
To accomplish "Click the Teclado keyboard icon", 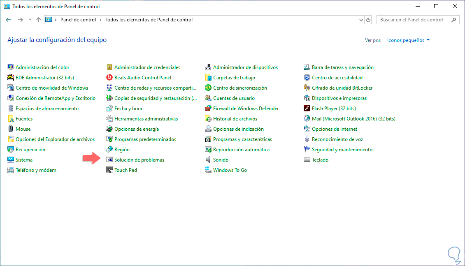I will (x=307, y=160).
